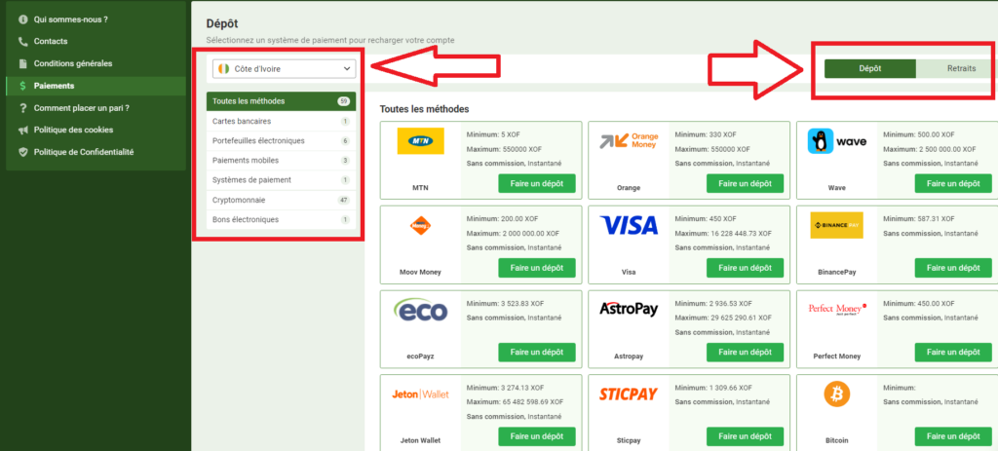Click the Côte d'Ivoire flag icon

pos(223,69)
